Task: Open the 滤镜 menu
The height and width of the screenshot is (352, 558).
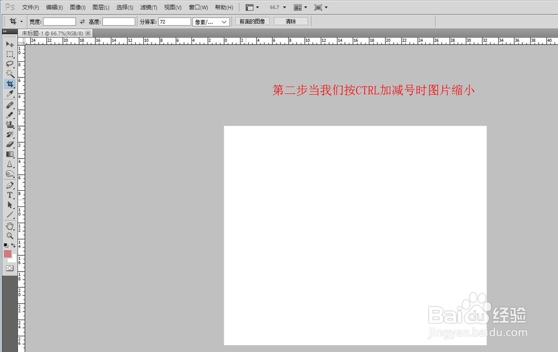Action: coord(147,7)
